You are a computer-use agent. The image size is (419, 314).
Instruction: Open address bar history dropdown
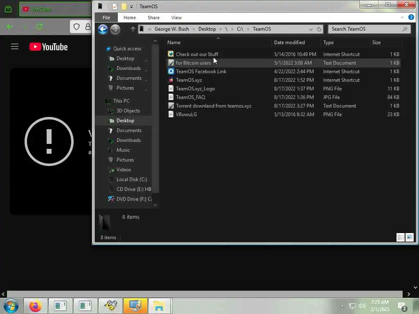click(311, 29)
